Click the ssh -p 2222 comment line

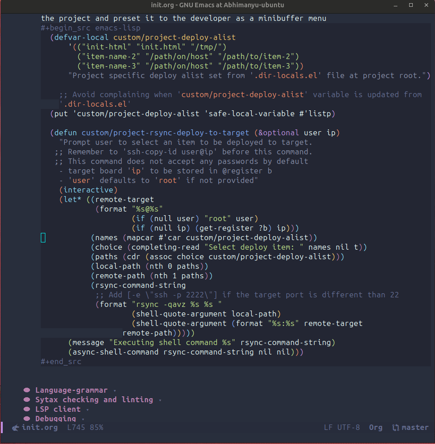tap(247, 295)
